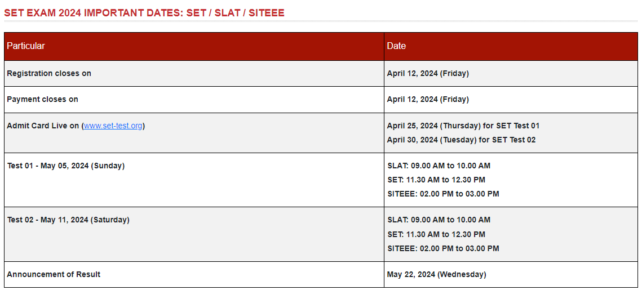
Task: Open the www.set-test.org link
Action: pos(113,126)
